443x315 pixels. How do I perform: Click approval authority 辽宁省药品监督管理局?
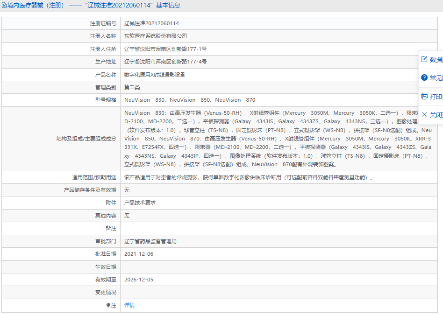[x=150, y=242]
